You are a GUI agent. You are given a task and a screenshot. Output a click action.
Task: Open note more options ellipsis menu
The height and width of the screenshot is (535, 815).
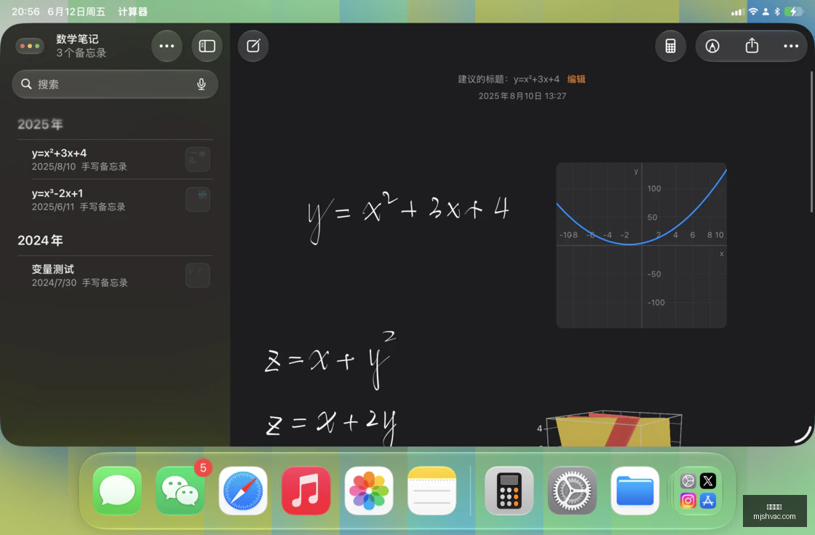click(x=790, y=47)
